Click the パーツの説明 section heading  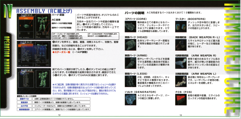pyautogui.click(x=134, y=13)
